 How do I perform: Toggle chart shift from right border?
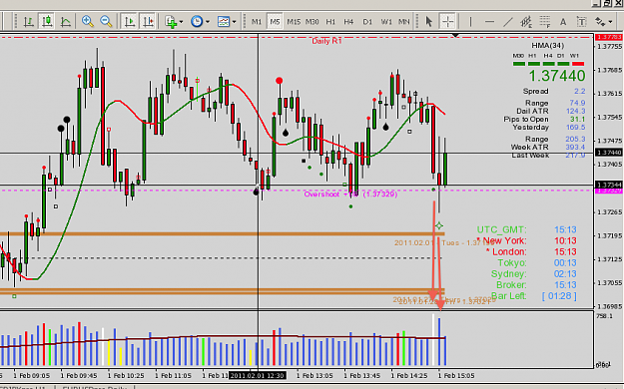coord(148,21)
